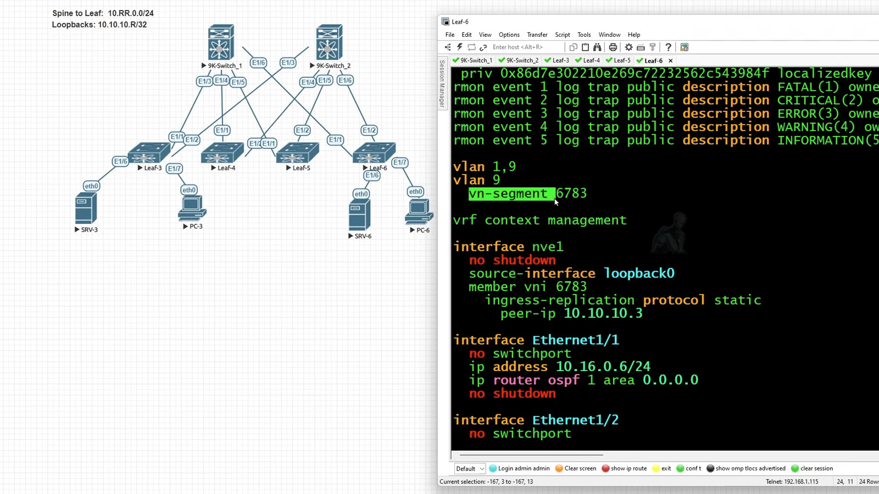Open Find with the binoculars icon

coord(597,47)
